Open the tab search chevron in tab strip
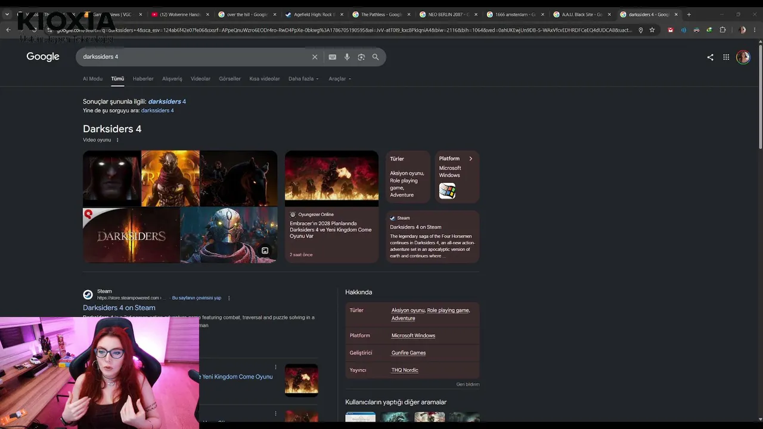Viewport: 763px width, 429px height. [x=7, y=14]
